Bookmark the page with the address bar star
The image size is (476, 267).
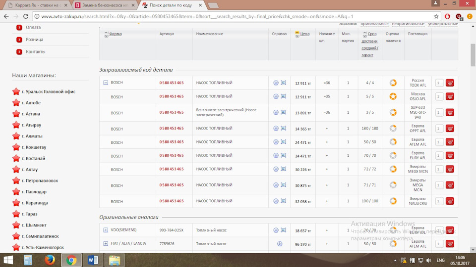436,16
